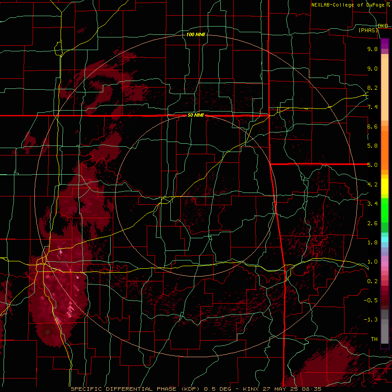Image resolution: width=392 pixels, height=392 pixels.
Task: Click the KINX radar site identifier
Action: 251,389
